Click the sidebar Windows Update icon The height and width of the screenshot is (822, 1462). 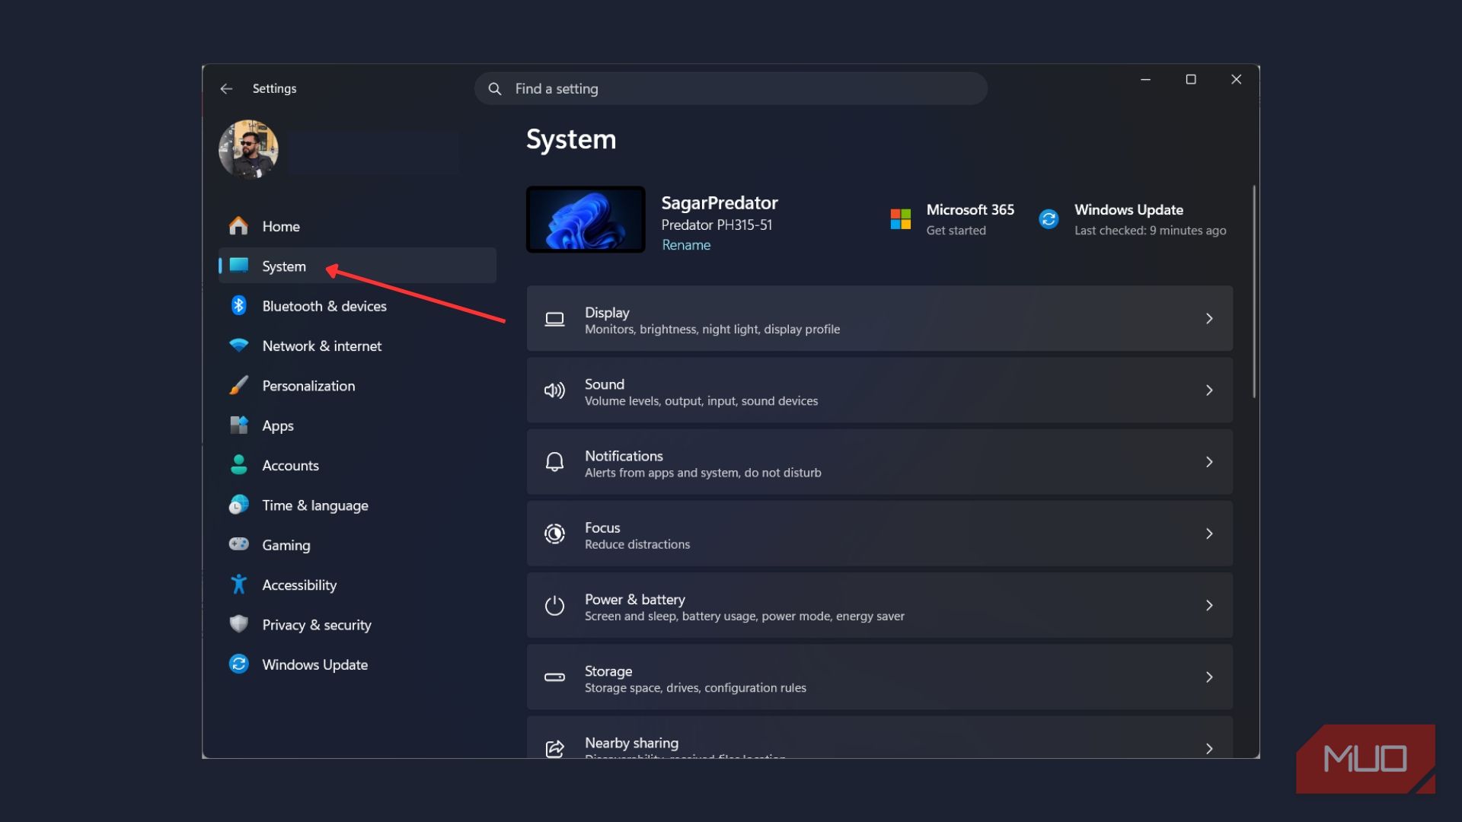click(238, 664)
